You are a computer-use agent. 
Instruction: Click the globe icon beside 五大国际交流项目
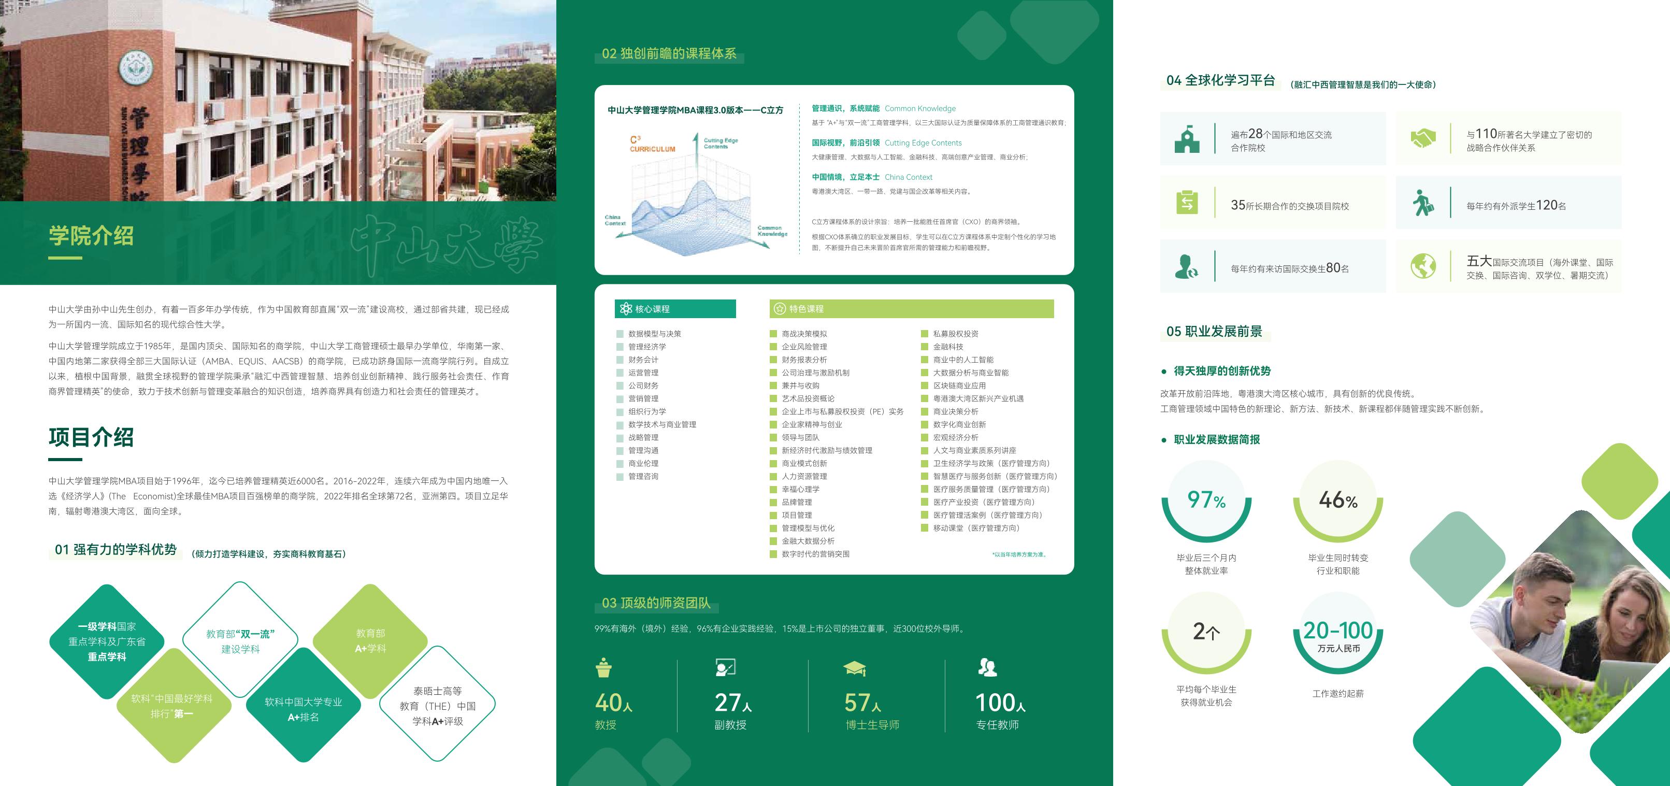[1423, 266]
